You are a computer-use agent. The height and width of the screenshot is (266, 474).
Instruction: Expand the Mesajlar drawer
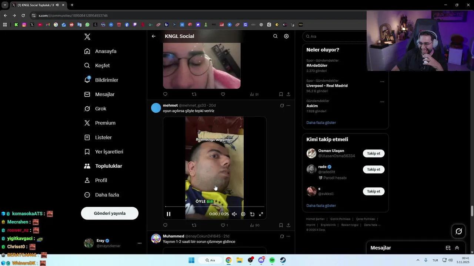pyautogui.click(x=457, y=248)
